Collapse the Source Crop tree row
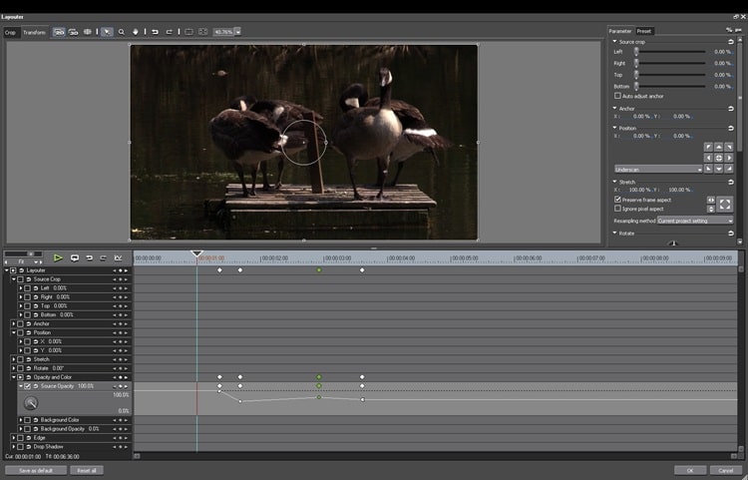The width and height of the screenshot is (748, 480). click(x=14, y=279)
